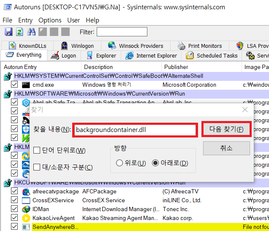Uncheck the AhnLab Safe Transaction entry checkbox

(14, 102)
